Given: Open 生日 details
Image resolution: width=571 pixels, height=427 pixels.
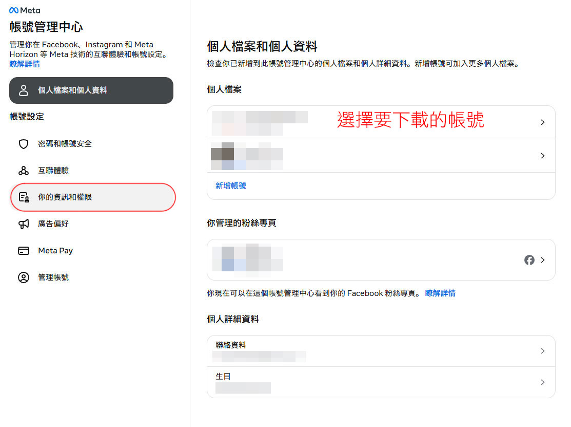Looking at the screenshot, I should [381, 382].
